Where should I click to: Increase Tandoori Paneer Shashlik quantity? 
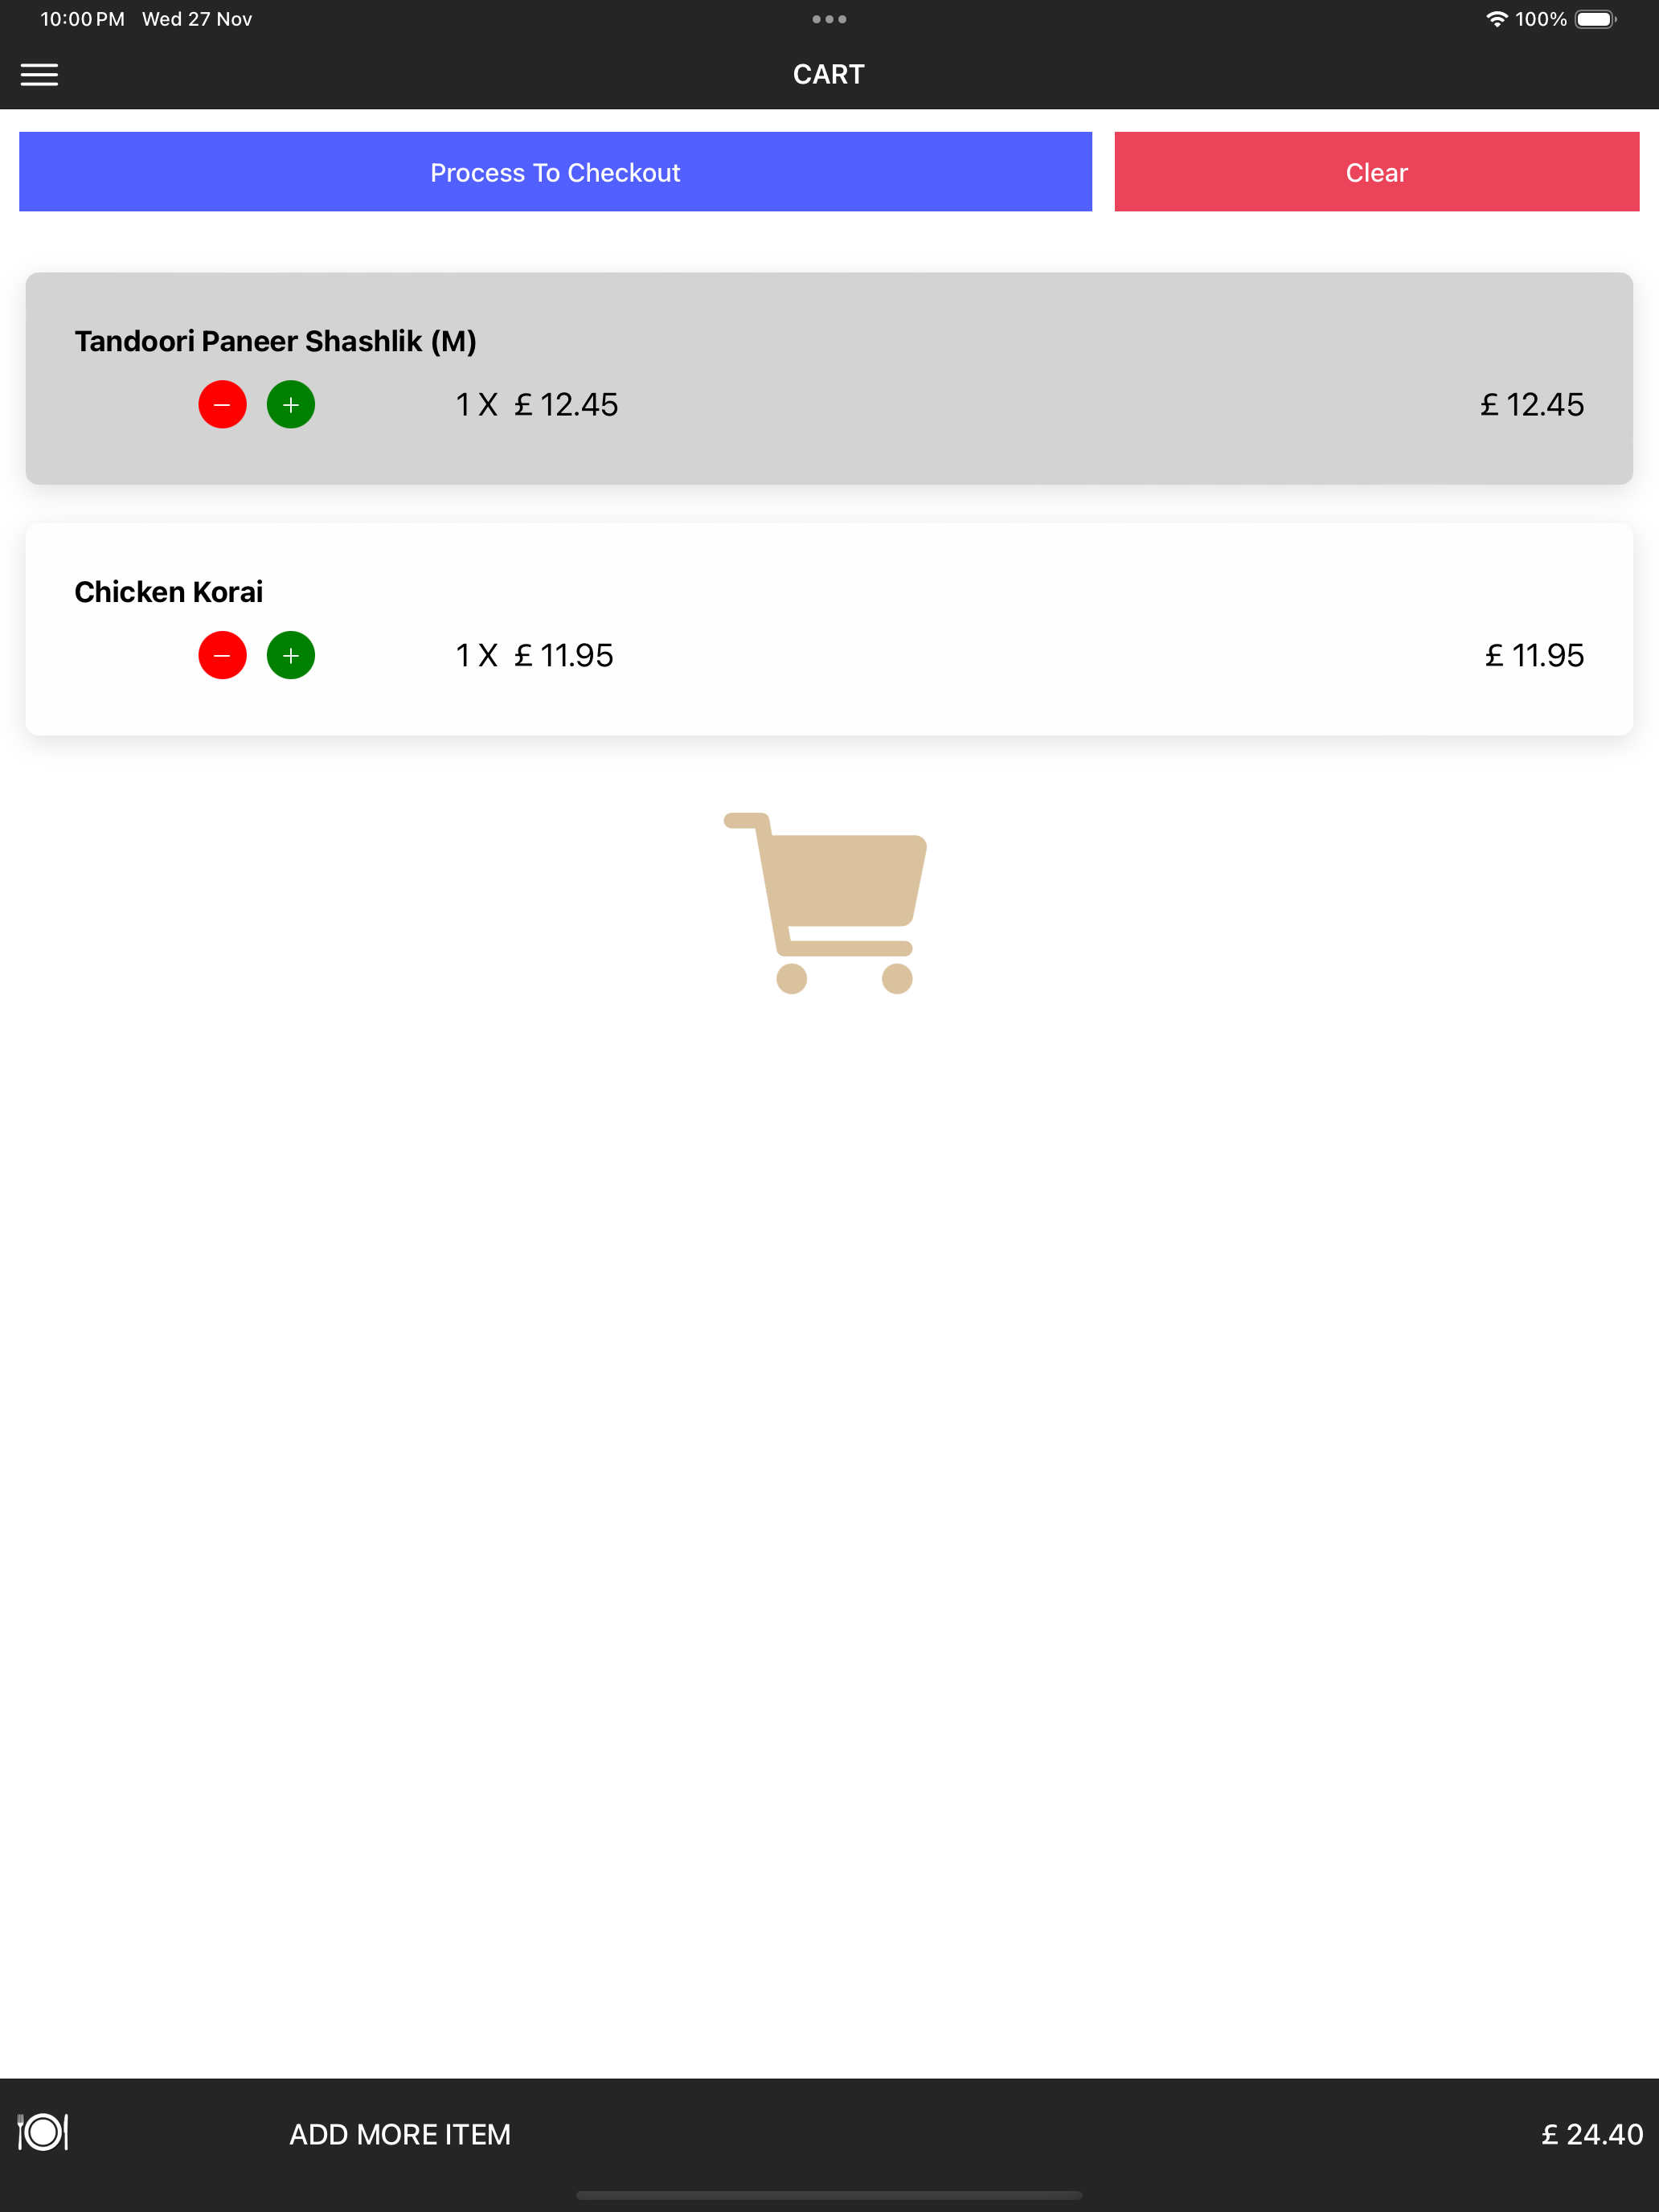(x=291, y=405)
